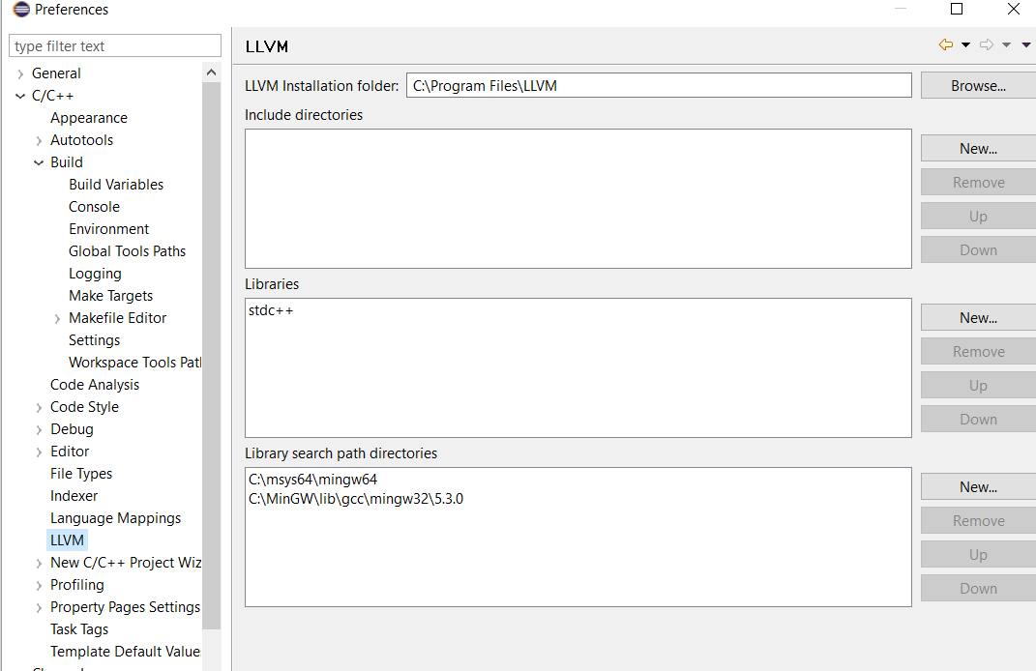This screenshot has height=671, width=1036.
Task: Click the preference tree vertical scrollbar
Action: (212, 355)
